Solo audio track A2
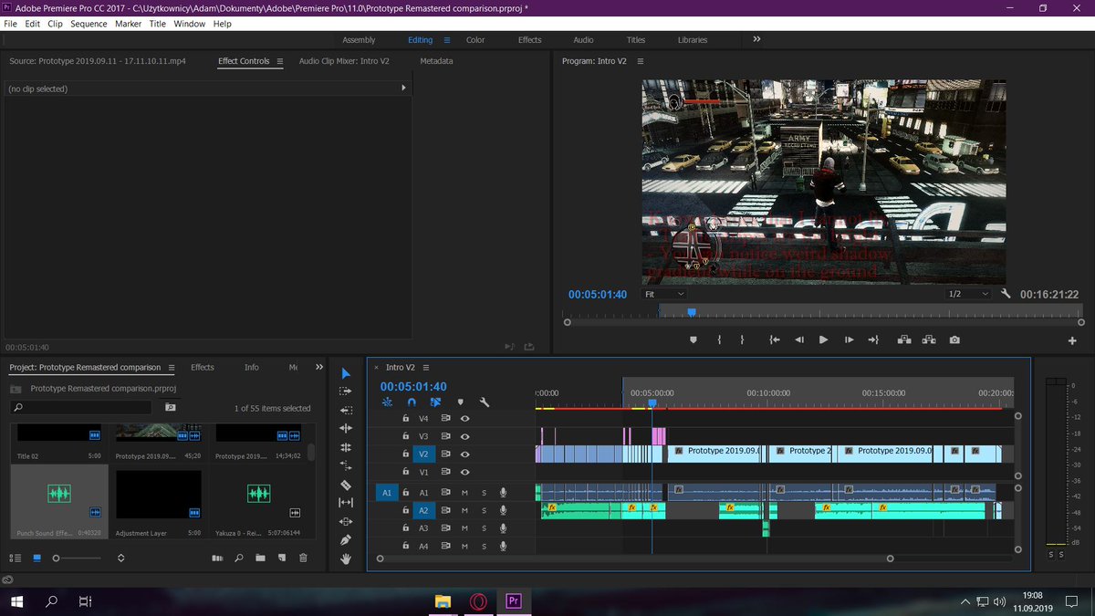Screen dimensions: 1095x616 [484, 511]
